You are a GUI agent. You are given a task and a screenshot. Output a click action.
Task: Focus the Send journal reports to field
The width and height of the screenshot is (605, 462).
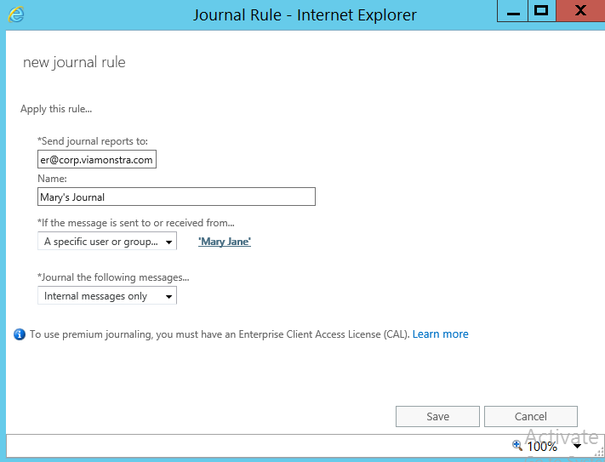pos(97,159)
